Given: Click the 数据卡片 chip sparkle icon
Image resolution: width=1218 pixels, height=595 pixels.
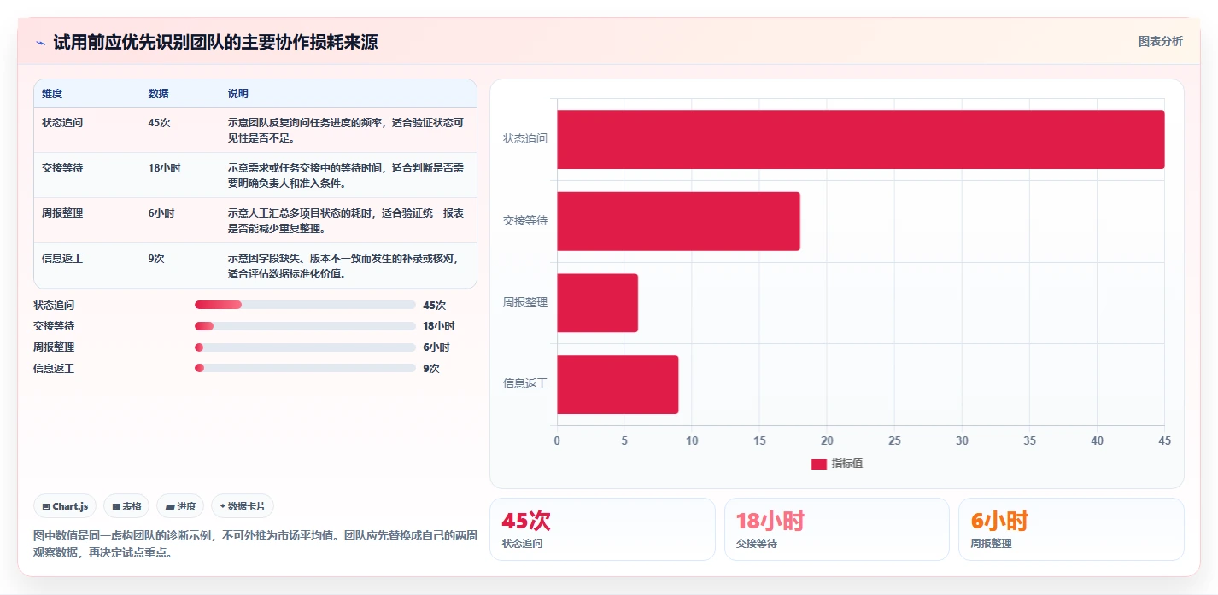Looking at the screenshot, I should (223, 506).
